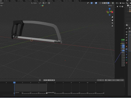
Task: Switch to the Texture Paint workspace
Action: point(28,1)
